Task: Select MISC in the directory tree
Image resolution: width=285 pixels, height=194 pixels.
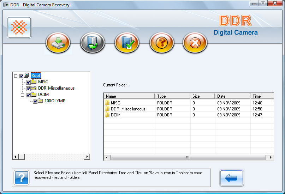Action: (x=43, y=82)
